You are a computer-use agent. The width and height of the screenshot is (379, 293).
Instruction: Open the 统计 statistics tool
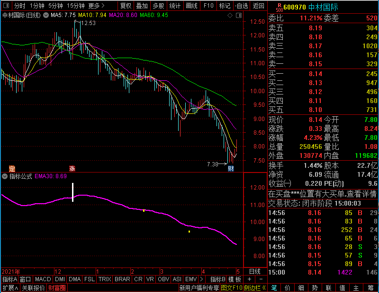(x=175, y=6)
